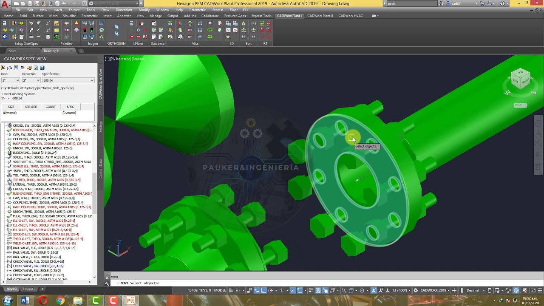Click the Plot printer icon
This screenshot has height=306, width=544.
[x=57, y=3]
